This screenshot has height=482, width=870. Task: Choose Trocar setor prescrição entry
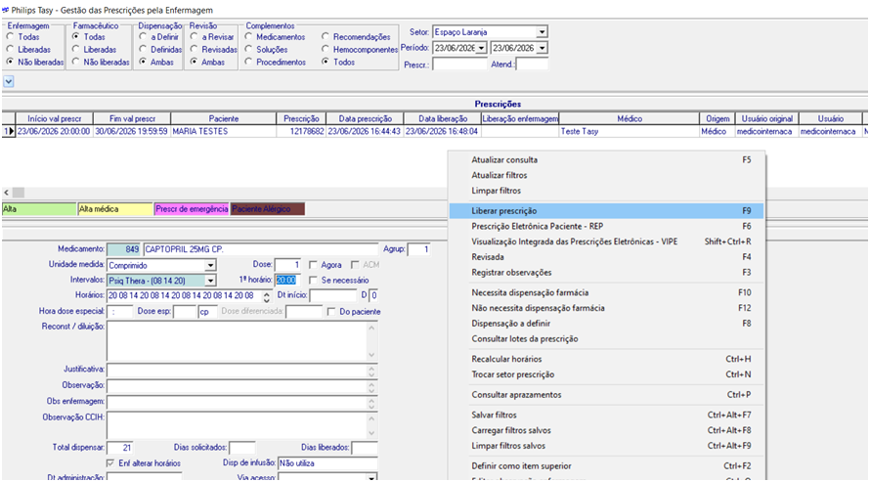click(x=606, y=374)
